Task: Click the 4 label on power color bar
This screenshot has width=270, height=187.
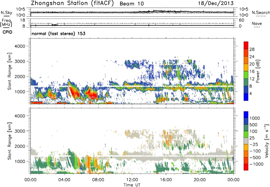Action: [250, 93]
